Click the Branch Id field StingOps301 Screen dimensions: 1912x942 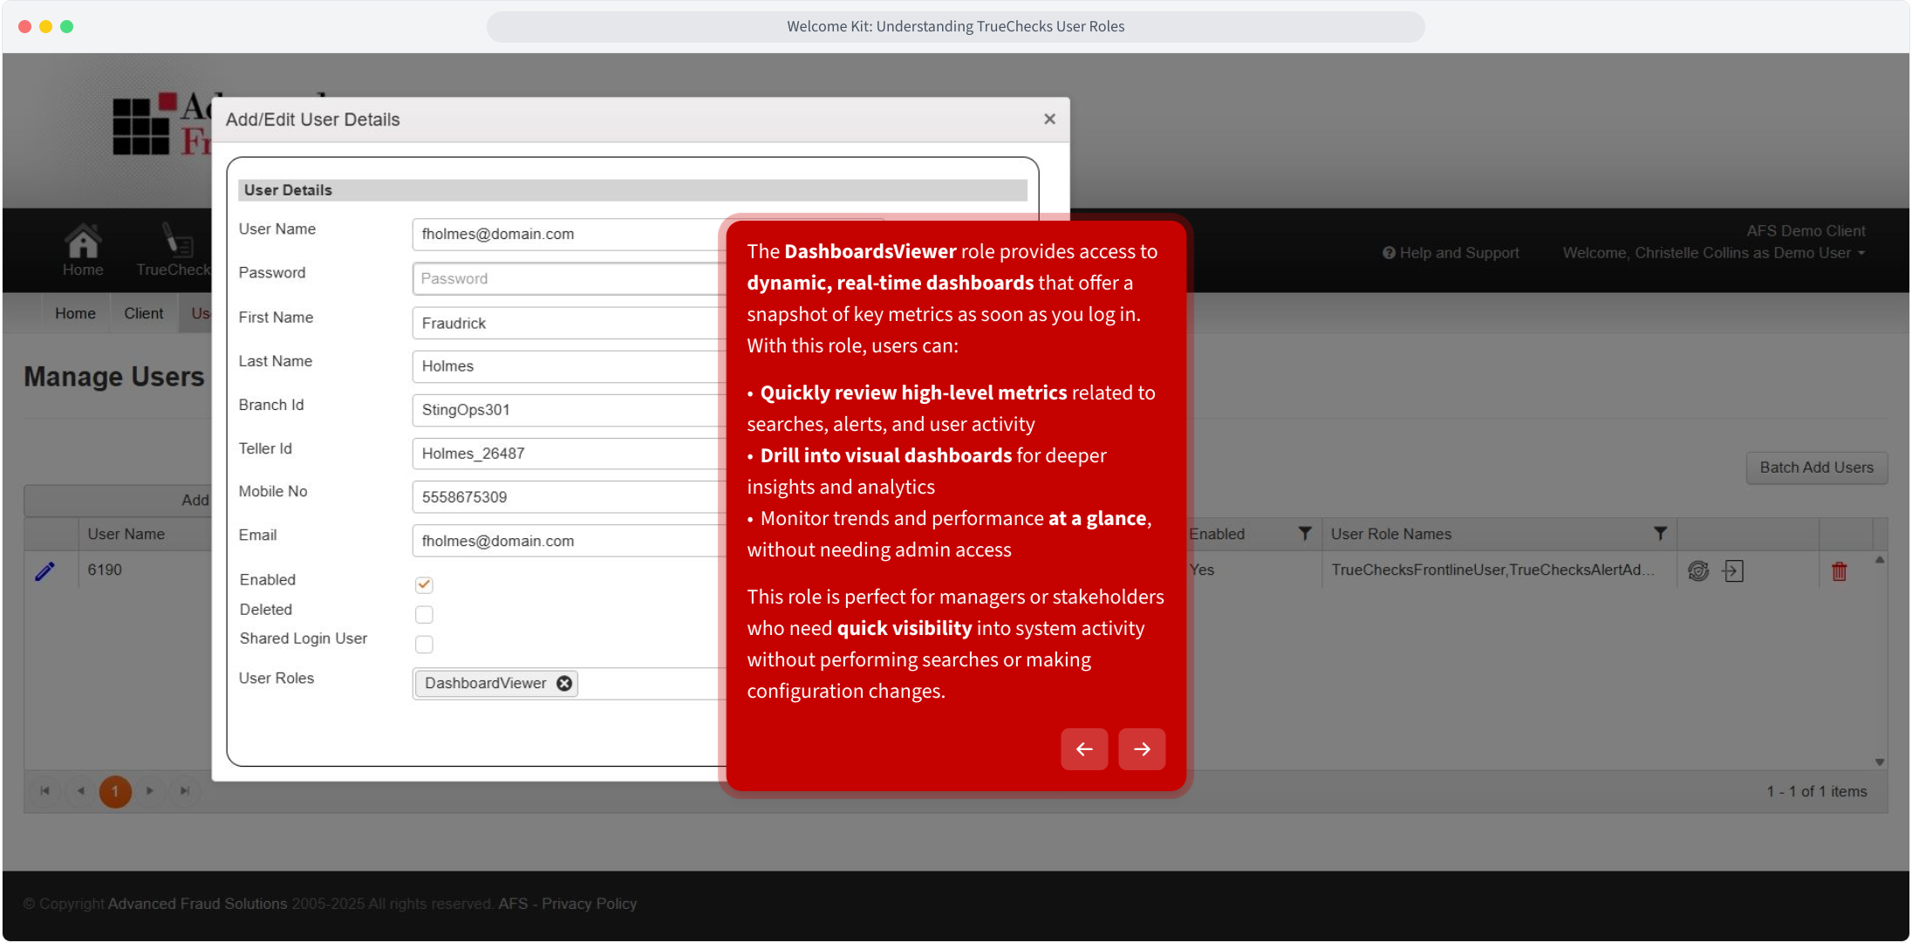[569, 410]
